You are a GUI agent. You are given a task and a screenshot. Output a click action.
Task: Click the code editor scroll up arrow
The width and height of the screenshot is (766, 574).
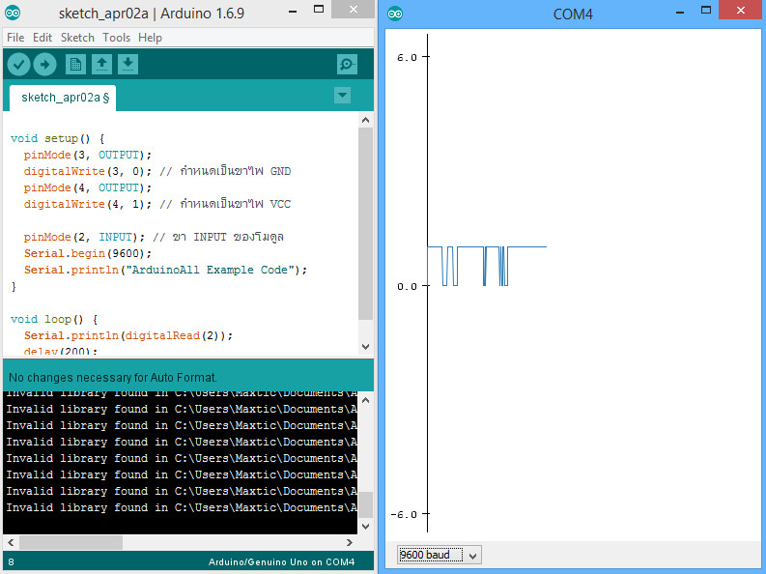click(365, 120)
